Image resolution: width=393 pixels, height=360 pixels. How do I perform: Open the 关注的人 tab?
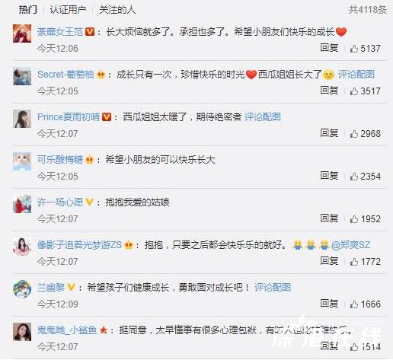[117, 10]
